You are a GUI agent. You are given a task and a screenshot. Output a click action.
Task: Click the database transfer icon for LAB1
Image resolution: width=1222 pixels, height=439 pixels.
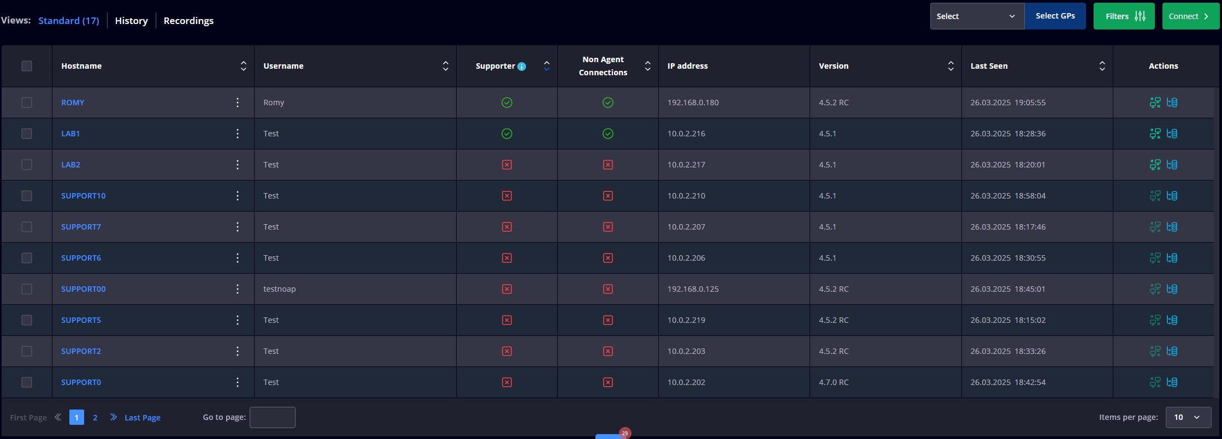(x=1172, y=134)
